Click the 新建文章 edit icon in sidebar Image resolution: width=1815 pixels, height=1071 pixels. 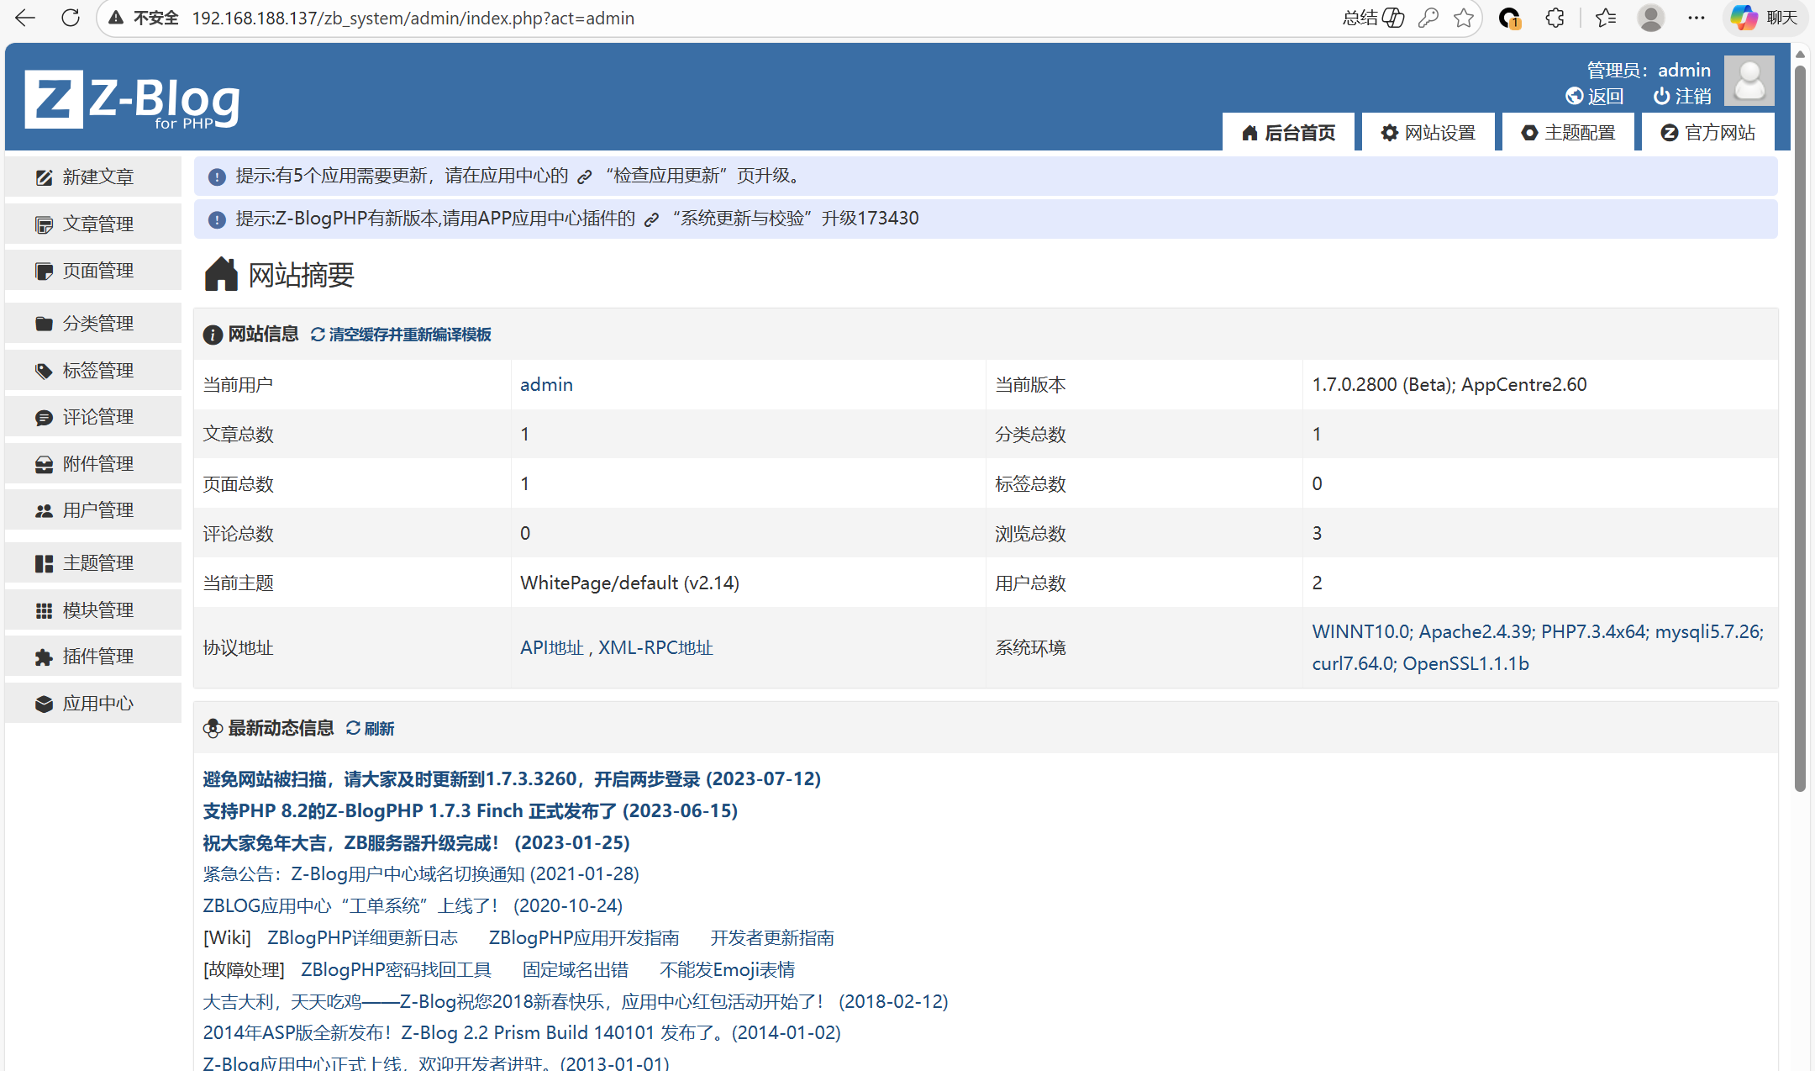pyautogui.click(x=44, y=177)
